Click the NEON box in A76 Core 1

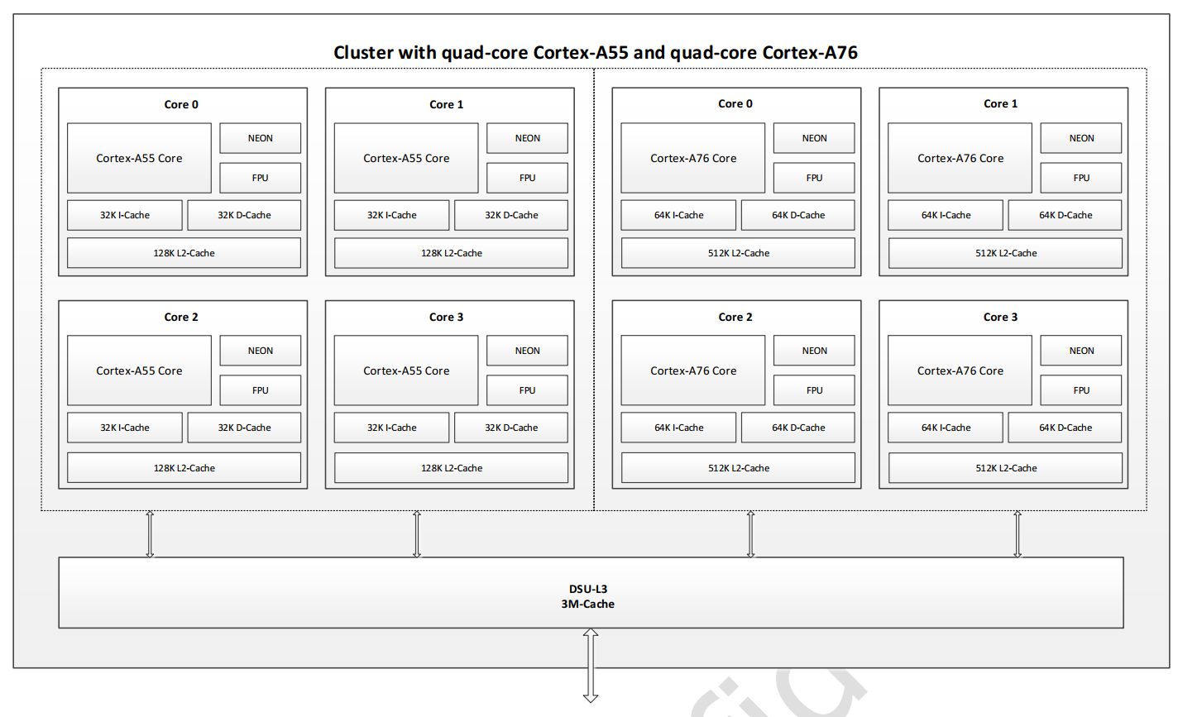[x=1081, y=138]
